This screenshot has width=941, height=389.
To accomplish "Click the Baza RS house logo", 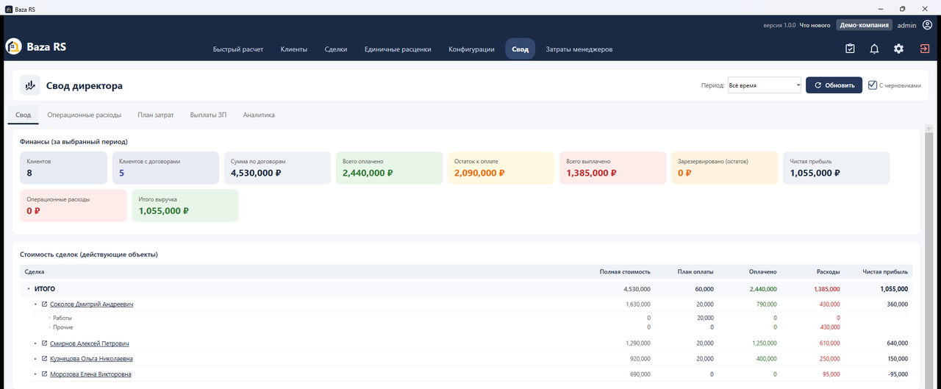I will 14,46.
